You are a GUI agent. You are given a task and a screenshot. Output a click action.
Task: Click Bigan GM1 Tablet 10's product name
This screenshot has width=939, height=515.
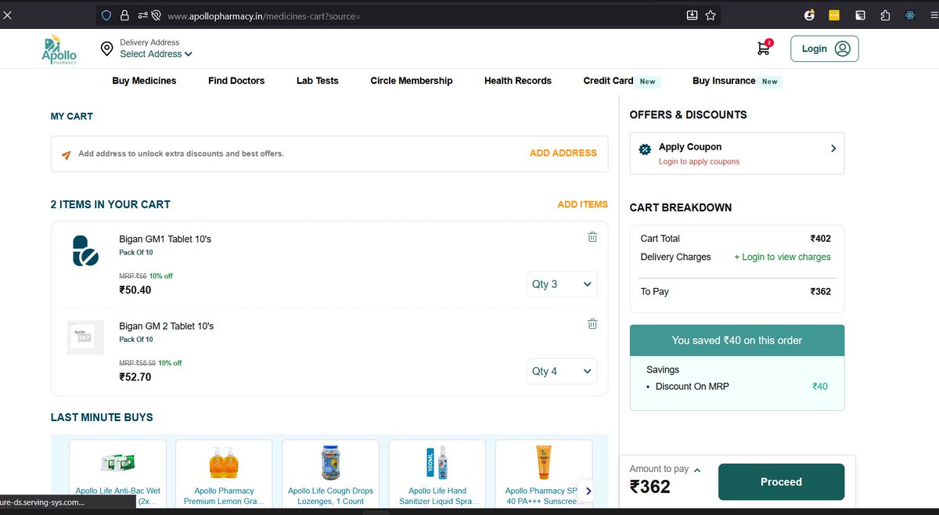165,239
